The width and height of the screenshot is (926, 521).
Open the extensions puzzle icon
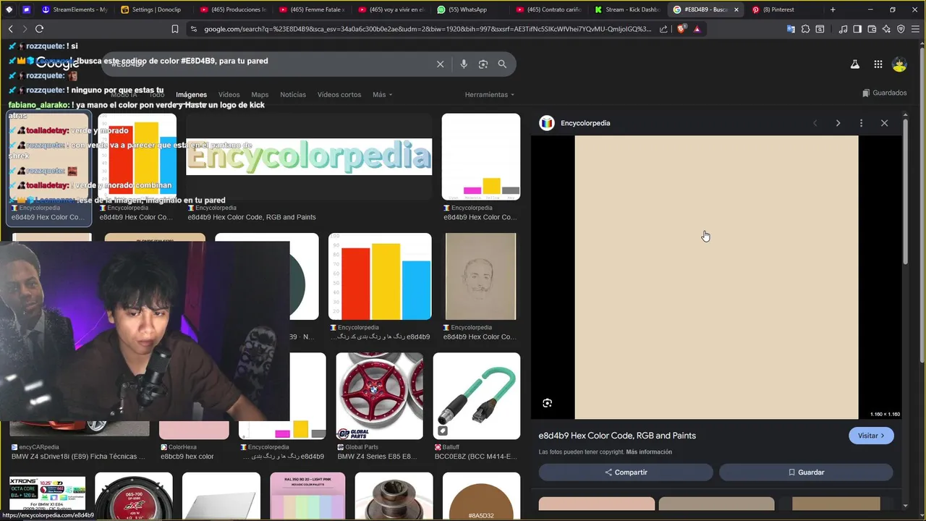coord(805,29)
